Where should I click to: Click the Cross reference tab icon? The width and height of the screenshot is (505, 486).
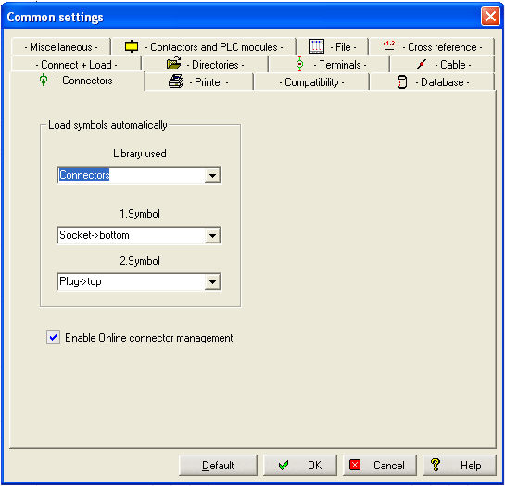tap(389, 45)
